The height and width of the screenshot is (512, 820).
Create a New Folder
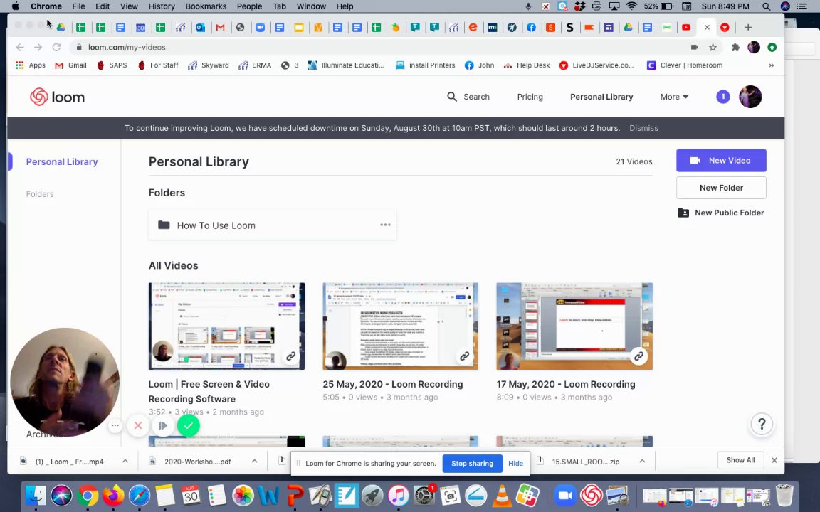(x=721, y=188)
